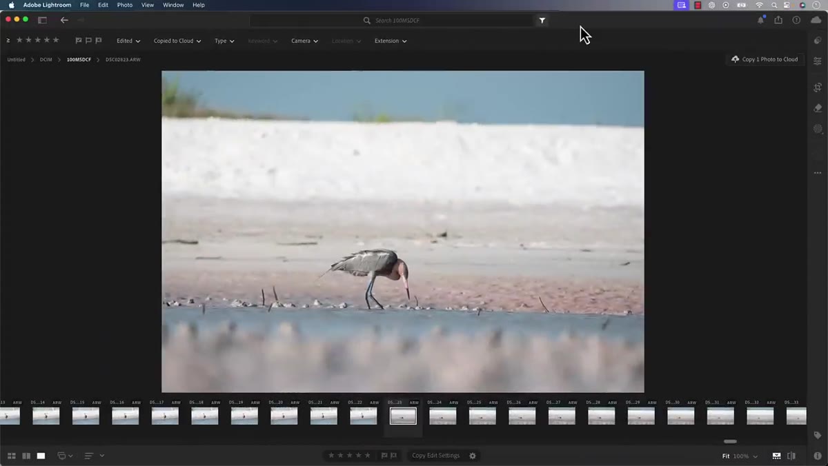Image resolution: width=828 pixels, height=466 pixels.
Task: Select filmstrip thumbnail DS...30
Action: [680, 416]
